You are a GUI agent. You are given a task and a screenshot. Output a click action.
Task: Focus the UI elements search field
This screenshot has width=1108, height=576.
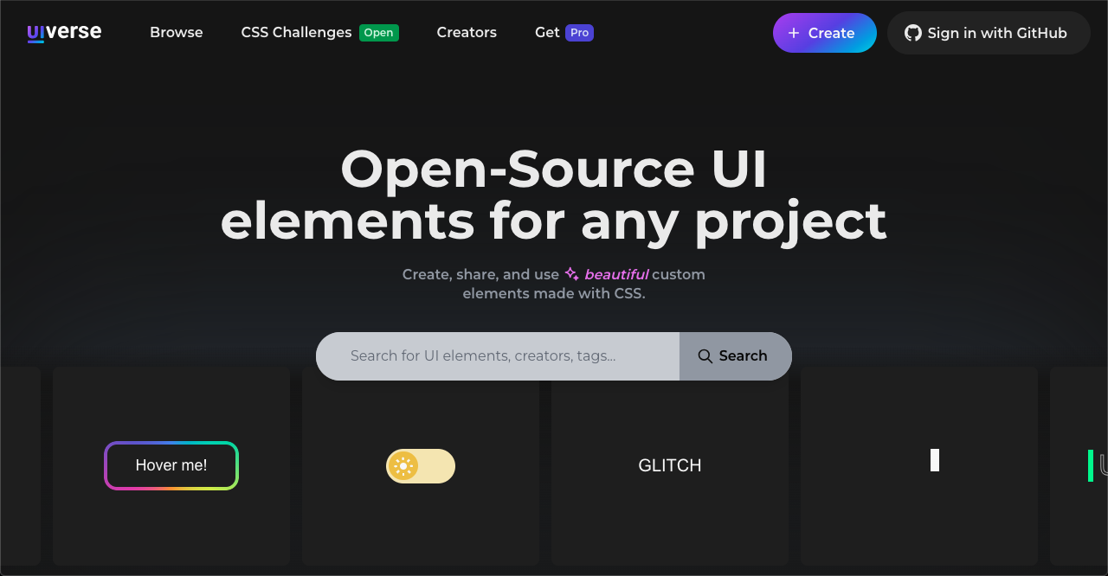point(498,356)
